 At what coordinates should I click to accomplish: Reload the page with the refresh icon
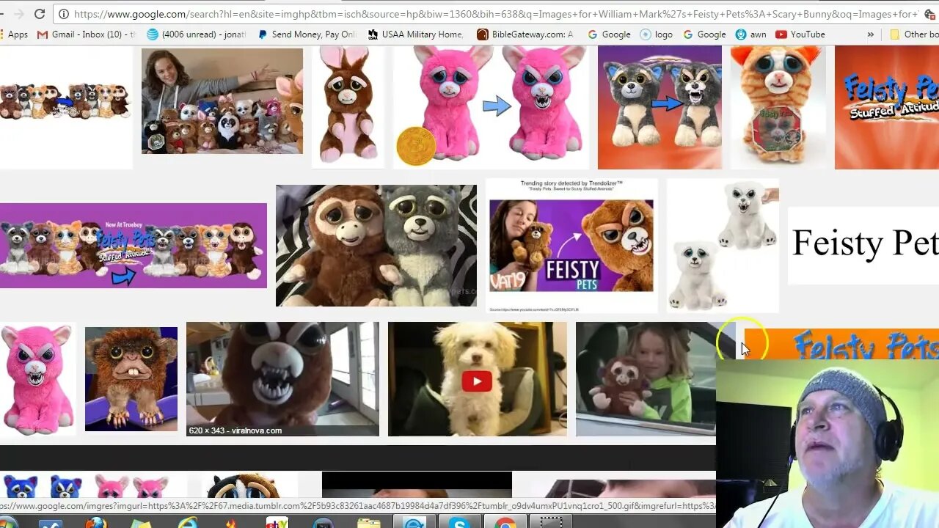click(40, 14)
